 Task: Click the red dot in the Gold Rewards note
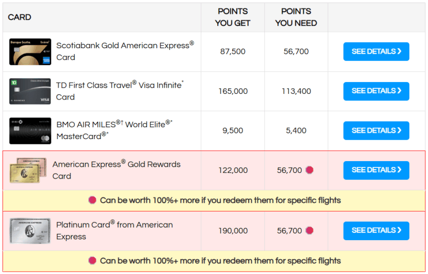92,200
